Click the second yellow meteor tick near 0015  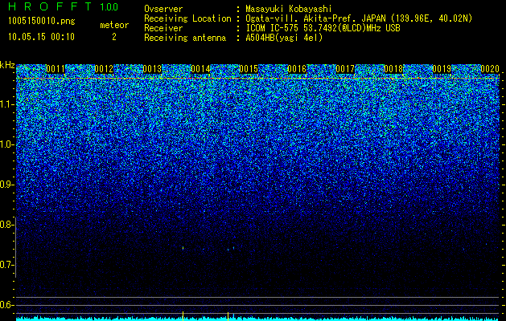coord(228,316)
